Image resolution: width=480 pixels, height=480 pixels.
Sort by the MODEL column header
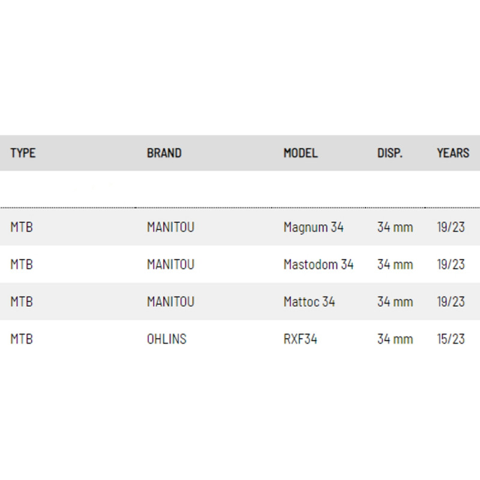coord(301,153)
